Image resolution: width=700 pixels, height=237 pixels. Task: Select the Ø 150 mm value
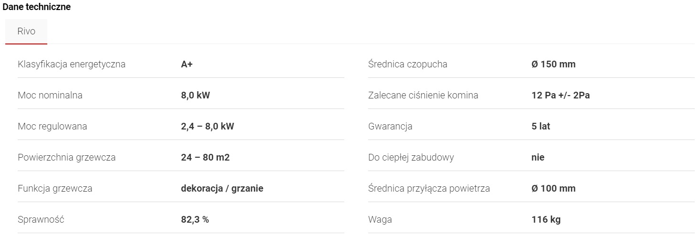[553, 64]
